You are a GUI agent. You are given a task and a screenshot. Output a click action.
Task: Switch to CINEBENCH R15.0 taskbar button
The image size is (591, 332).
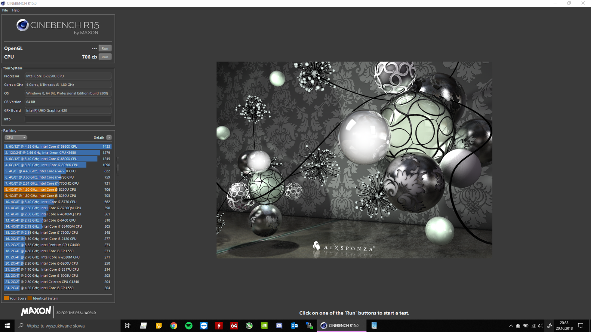click(342, 326)
